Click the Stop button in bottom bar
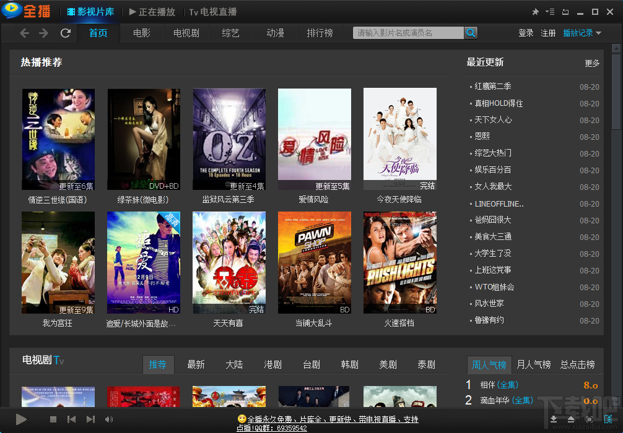The width and height of the screenshot is (623, 433). [x=53, y=419]
